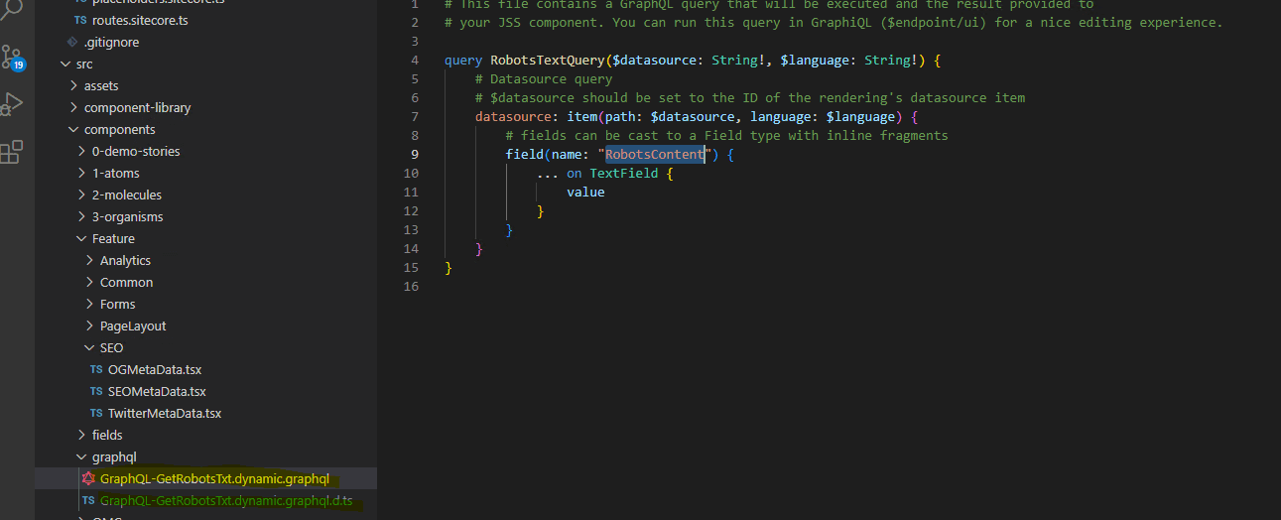Click TS icon of GetRobotsTxt.dynamic.graphql.d.ts
The width and height of the screenshot is (1281, 520).
[x=88, y=500]
